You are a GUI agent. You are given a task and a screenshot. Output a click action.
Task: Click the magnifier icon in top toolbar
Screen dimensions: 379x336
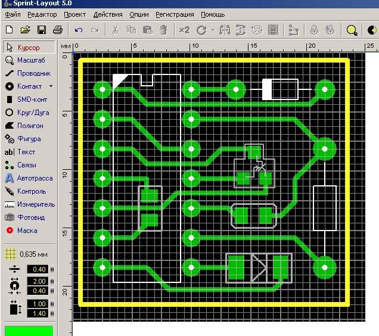352,30
